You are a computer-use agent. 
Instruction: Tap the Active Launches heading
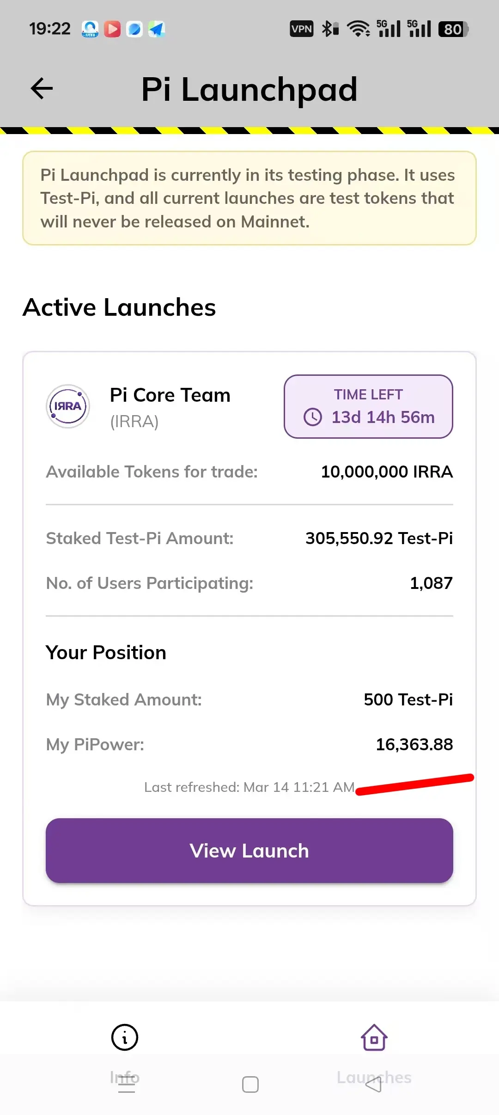click(119, 307)
